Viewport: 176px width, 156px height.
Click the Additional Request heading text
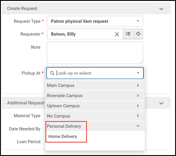pyautogui.click(x=26, y=103)
